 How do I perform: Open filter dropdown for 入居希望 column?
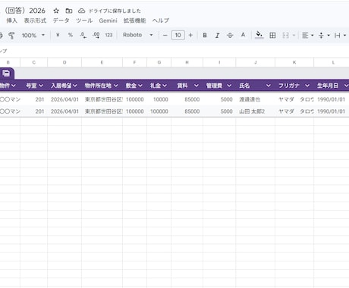tap(75, 86)
